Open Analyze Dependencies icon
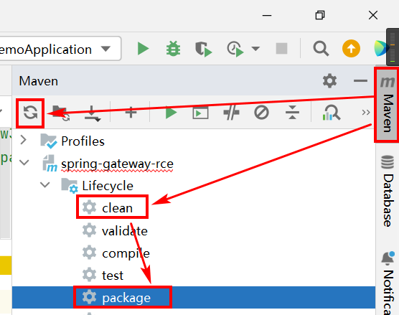This screenshot has width=399, height=315. pyautogui.click(x=331, y=113)
